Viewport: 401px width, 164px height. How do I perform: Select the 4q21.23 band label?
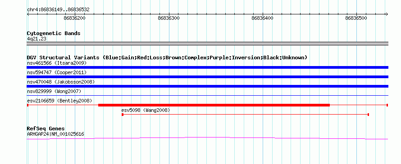click(x=36, y=39)
